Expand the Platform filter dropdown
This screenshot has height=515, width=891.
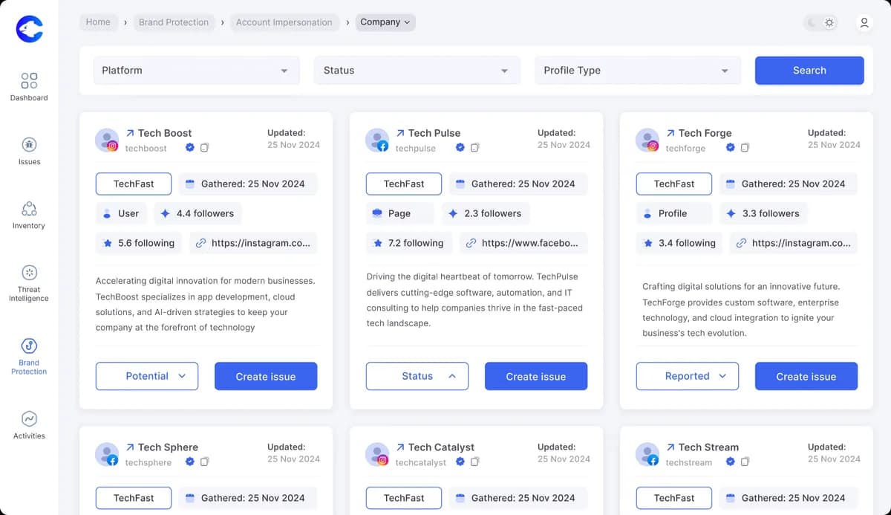[x=196, y=71]
